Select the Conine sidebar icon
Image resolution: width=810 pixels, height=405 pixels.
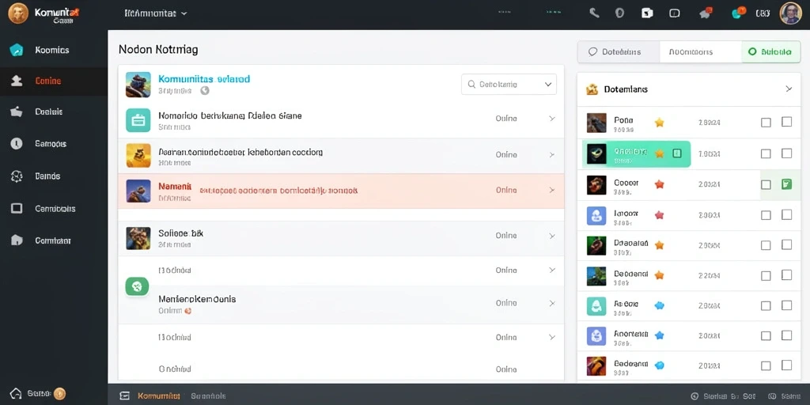(17, 81)
